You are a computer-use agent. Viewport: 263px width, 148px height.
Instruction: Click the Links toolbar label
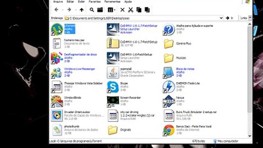point(244,18)
